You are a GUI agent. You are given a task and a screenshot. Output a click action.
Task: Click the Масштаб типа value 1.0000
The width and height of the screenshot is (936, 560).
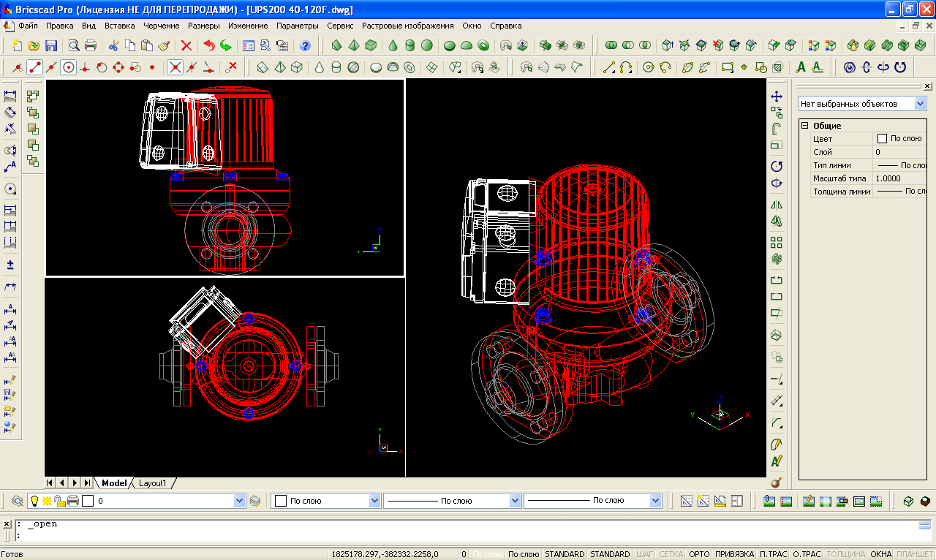(888, 178)
